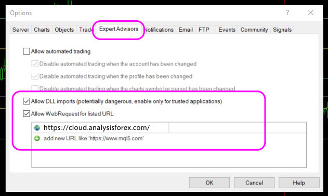Screen dimensions: 328x196
Task: Uncheck Allow DLL imports checkbox
Action: [x=27, y=101]
